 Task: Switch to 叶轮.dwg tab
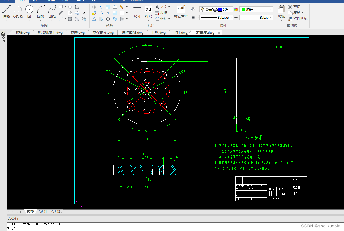pyautogui.click(x=159, y=33)
